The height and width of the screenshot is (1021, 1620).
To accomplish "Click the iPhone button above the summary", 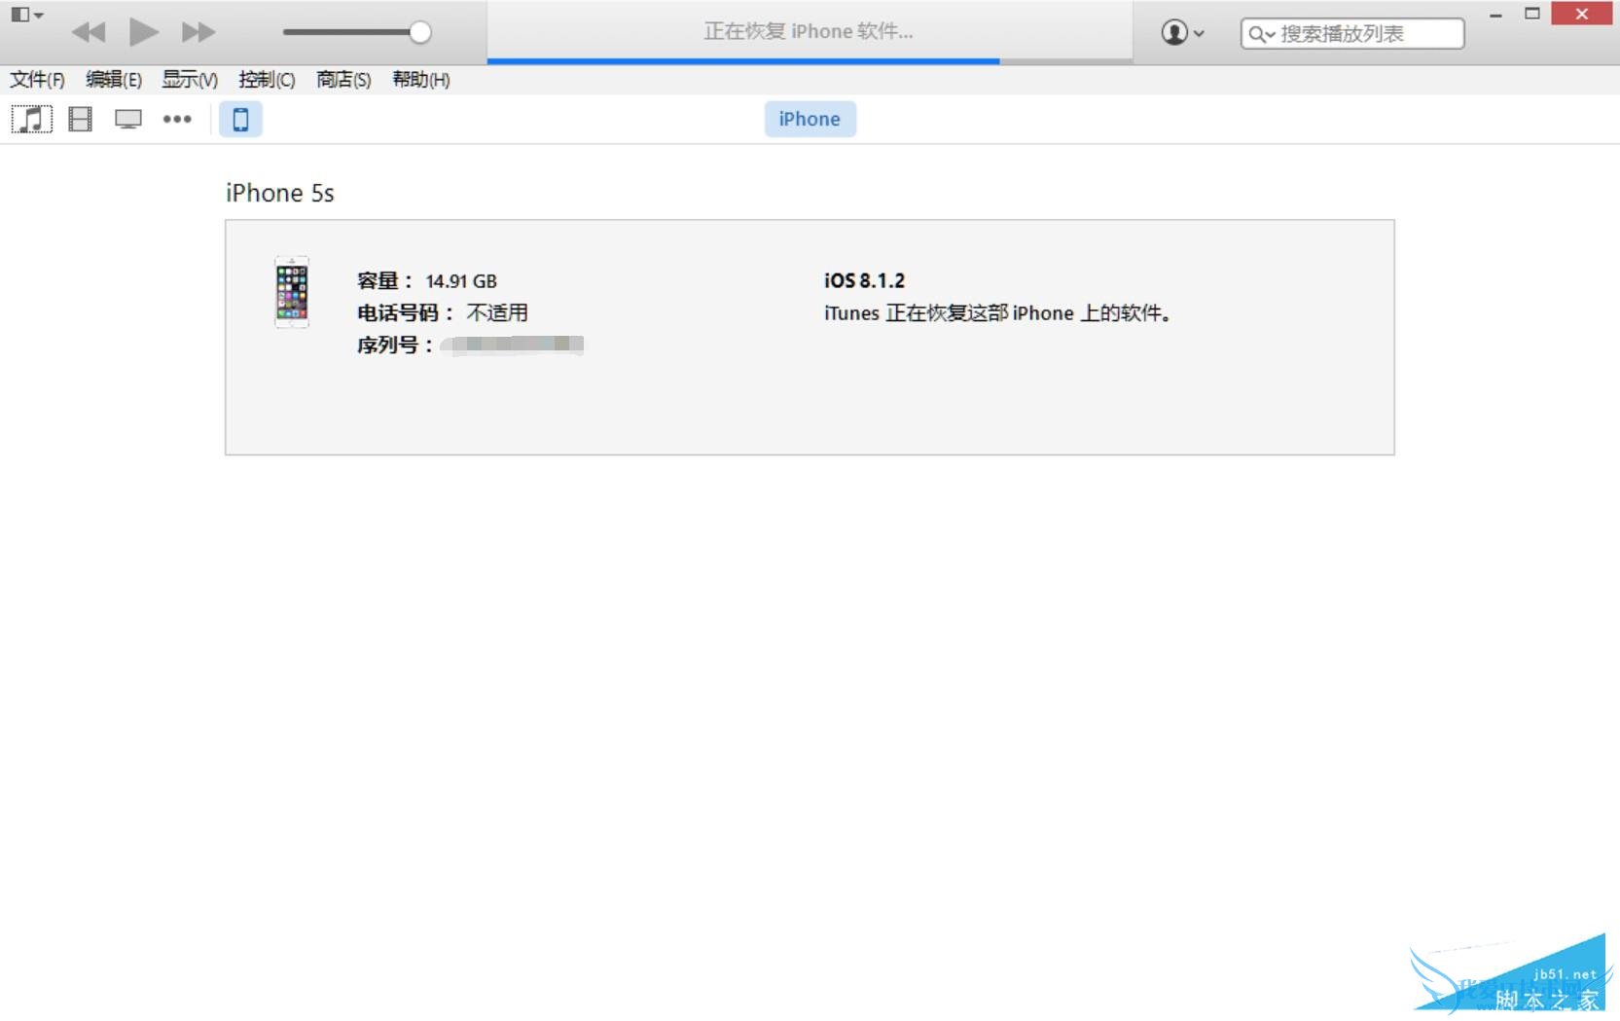I will pyautogui.click(x=810, y=118).
